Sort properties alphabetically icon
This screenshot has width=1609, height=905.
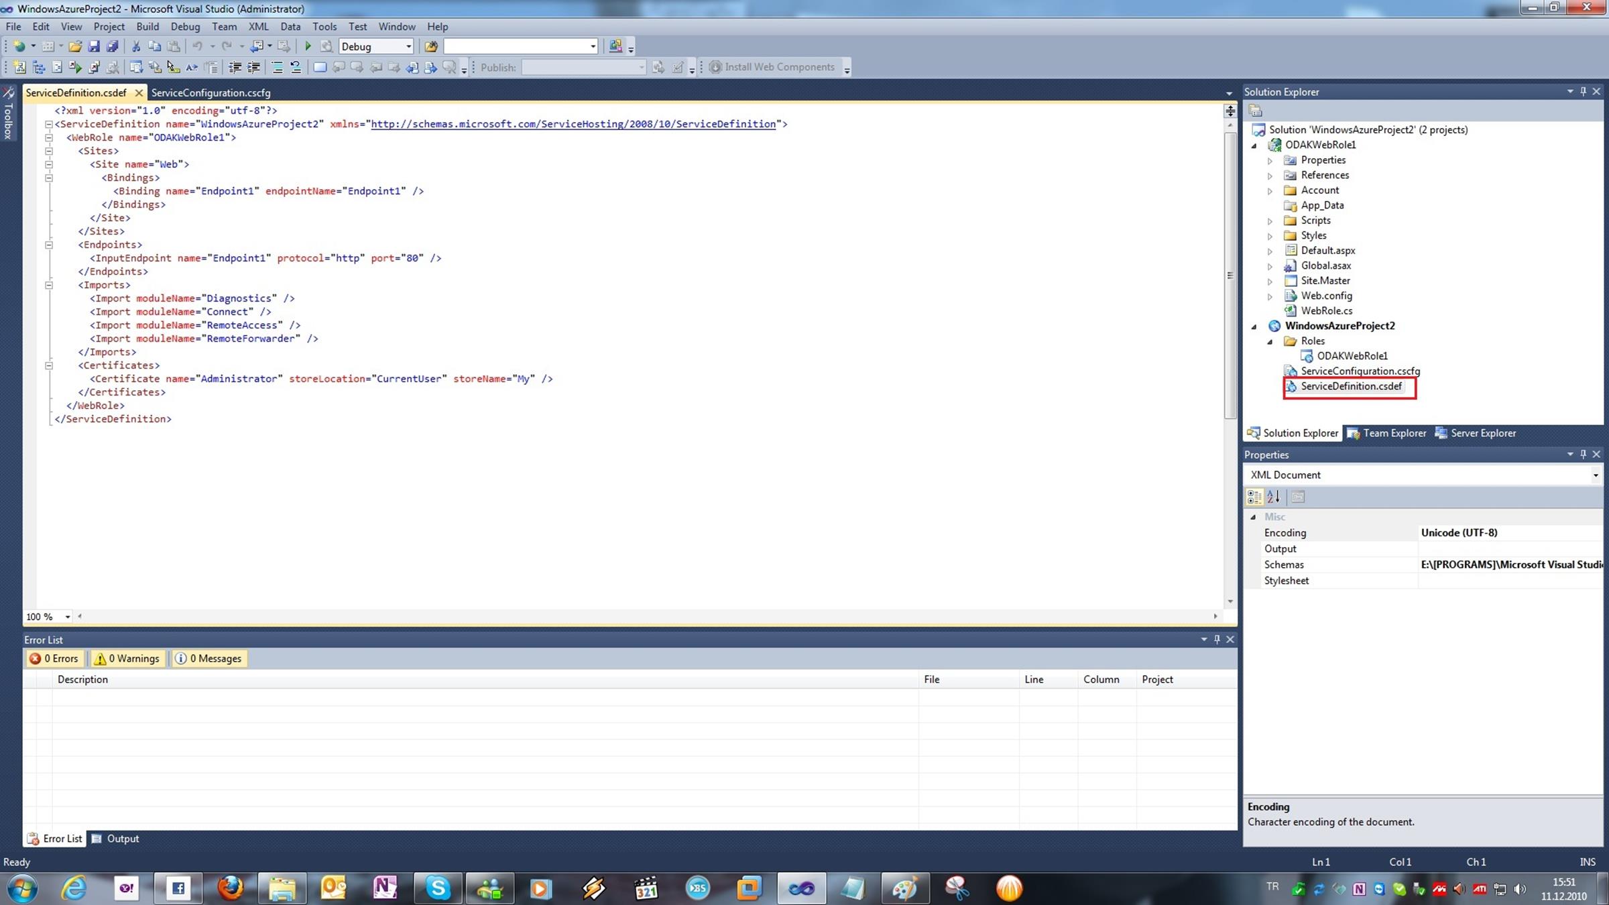tap(1273, 497)
